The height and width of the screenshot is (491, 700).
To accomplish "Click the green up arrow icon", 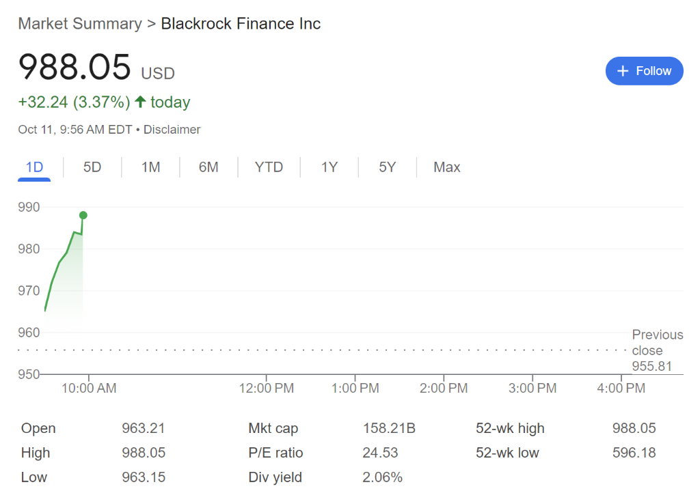I will point(140,102).
